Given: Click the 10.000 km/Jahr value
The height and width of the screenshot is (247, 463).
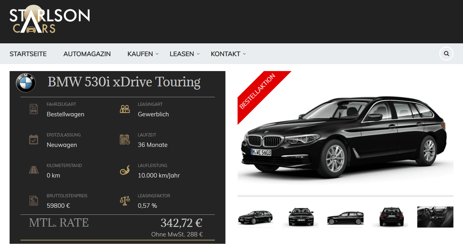Looking at the screenshot, I should point(159,175).
